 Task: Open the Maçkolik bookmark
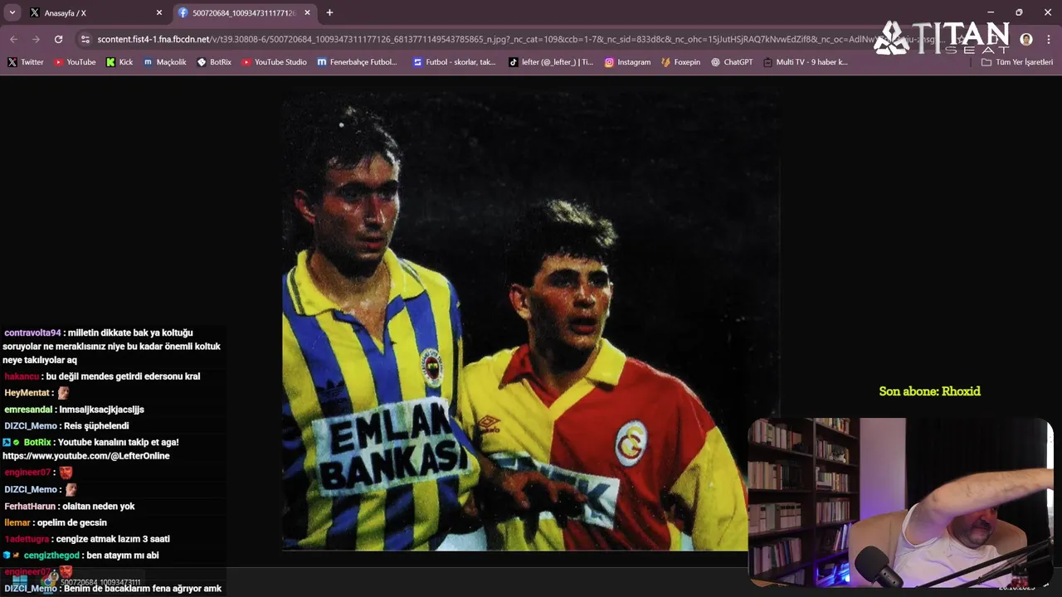click(x=165, y=62)
